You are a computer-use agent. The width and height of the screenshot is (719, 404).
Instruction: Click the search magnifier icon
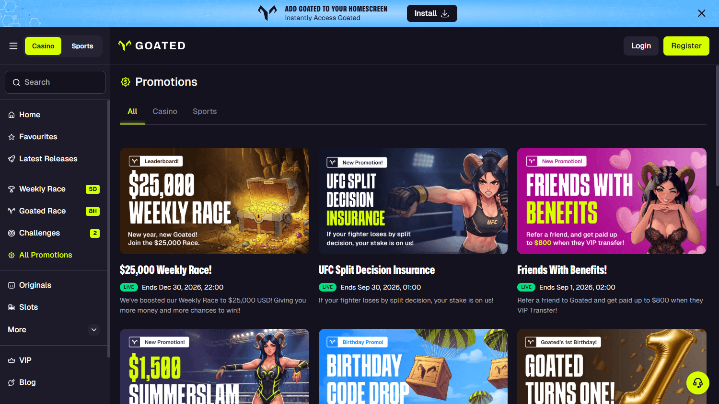[16, 82]
